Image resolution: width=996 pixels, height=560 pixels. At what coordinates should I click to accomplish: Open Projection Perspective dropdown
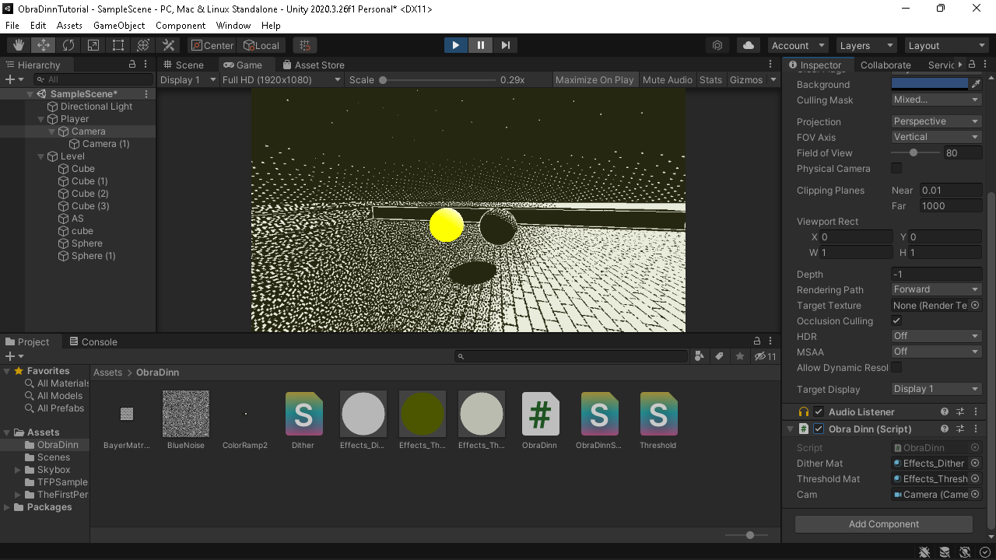936,121
